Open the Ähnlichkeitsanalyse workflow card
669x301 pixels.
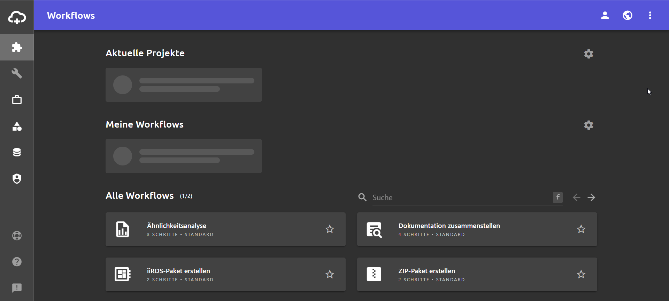(x=225, y=229)
